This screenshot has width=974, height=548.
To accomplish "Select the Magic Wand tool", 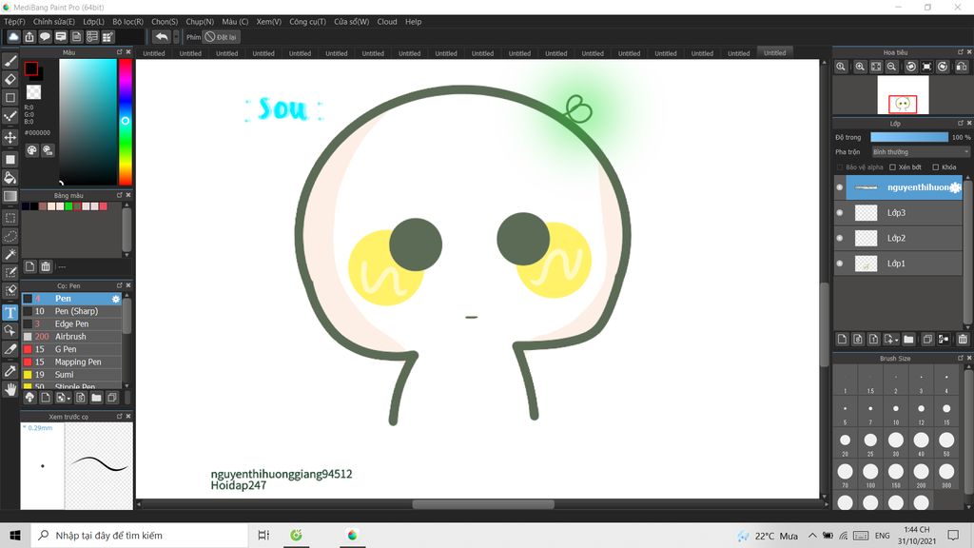I will pos(10,254).
